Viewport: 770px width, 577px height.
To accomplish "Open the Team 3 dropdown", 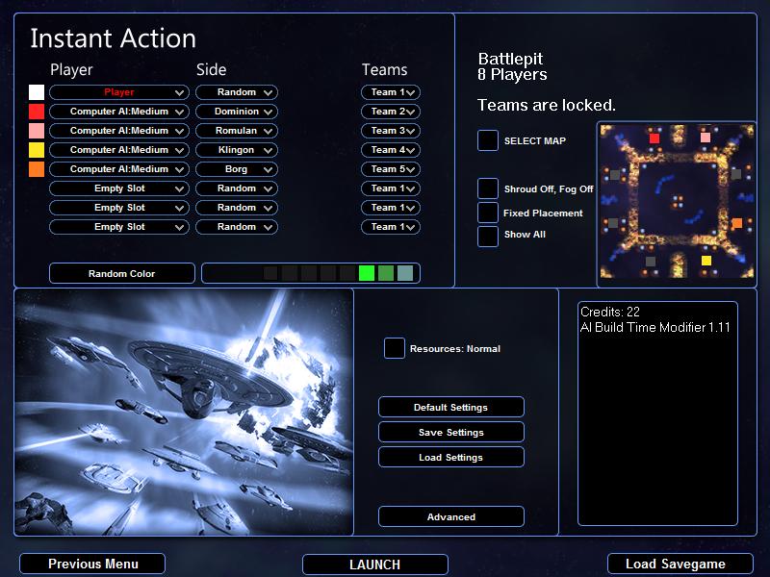I will 391,131.
